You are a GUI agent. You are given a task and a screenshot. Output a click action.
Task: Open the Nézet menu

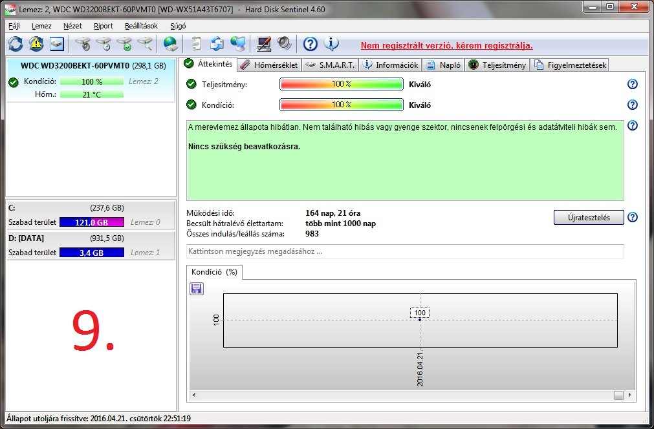point(72,26)
